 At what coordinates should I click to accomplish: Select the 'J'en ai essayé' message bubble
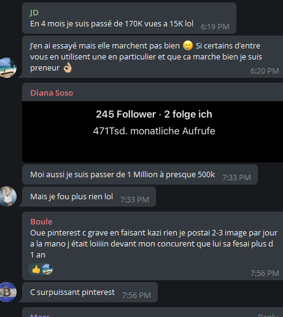click(152, 57)
